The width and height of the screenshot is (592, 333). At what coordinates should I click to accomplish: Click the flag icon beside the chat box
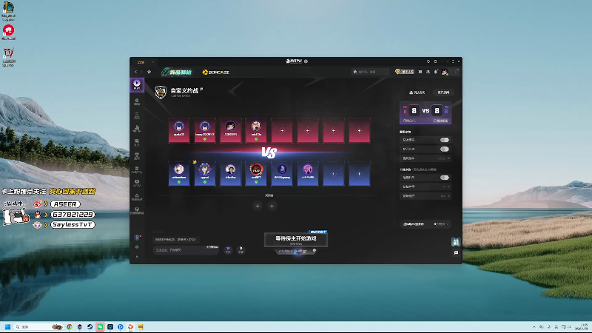(x=228, y=249)
